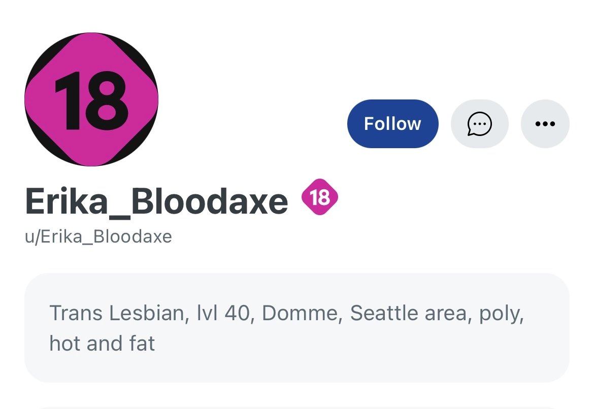View the NSFW avatar image in full
Viewport: 594px width, 409px height.
pos(91,99)
